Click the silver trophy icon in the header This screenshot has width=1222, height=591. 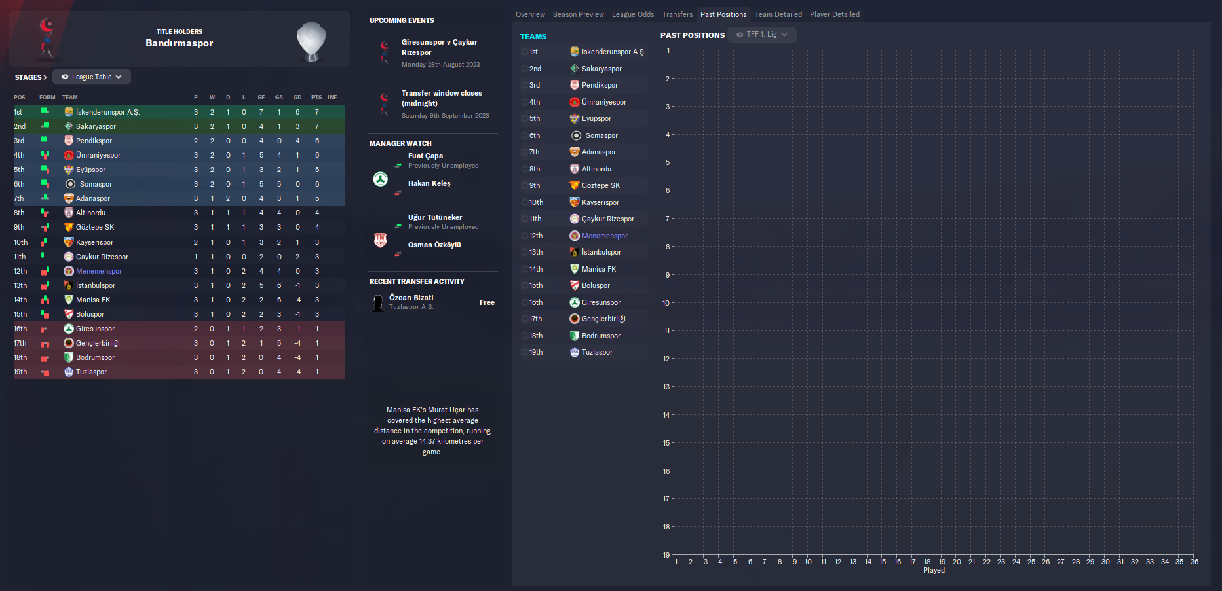point(311,41)
